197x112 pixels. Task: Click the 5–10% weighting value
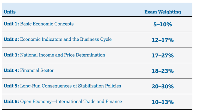[163, 24]
